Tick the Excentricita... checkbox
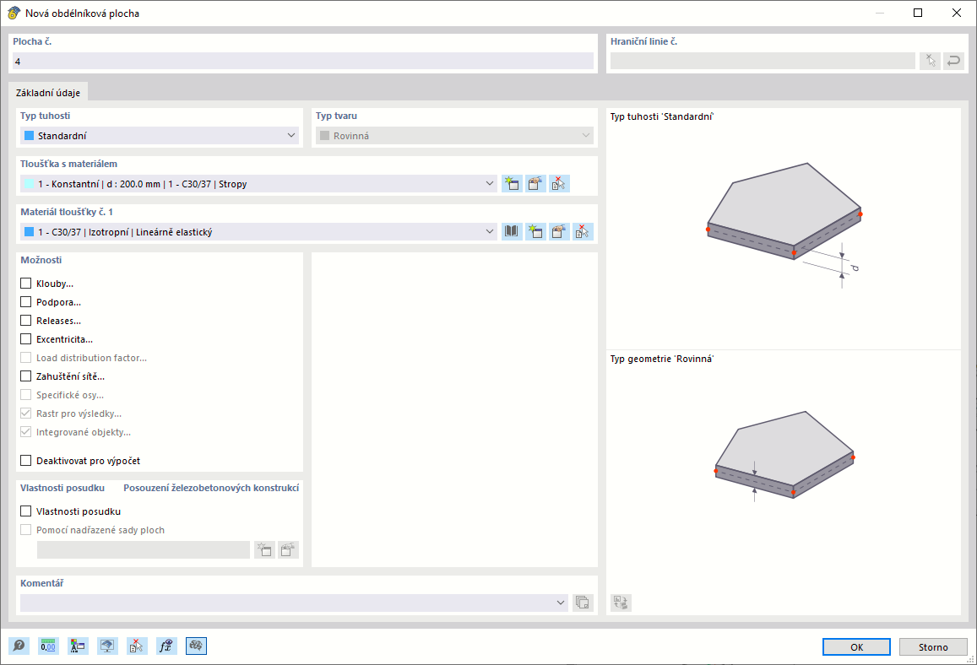Screen dimensions: 977x665 tap(25, 339)
